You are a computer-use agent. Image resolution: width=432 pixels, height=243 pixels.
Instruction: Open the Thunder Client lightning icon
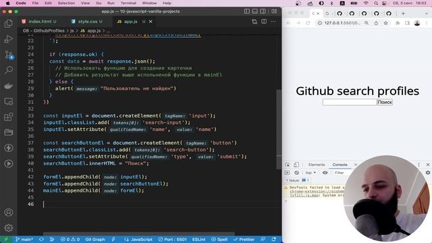coord(9,148)
